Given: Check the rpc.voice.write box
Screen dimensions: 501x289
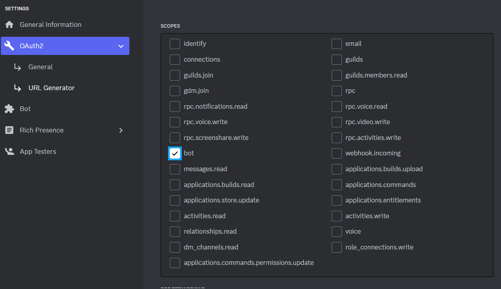Looking at the screenshot, I should coord(175,122).
